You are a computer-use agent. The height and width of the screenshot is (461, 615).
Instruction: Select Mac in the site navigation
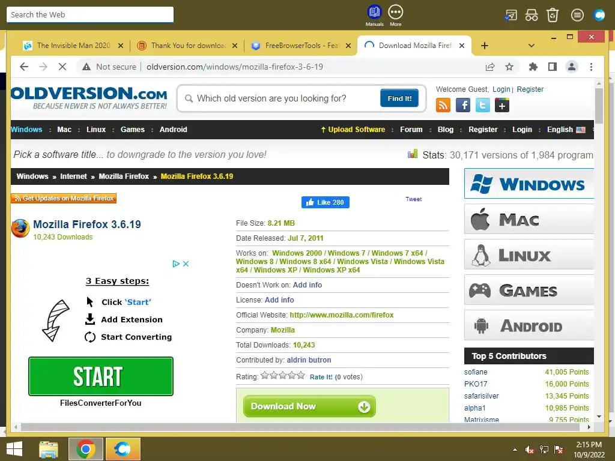coord(64,130)
